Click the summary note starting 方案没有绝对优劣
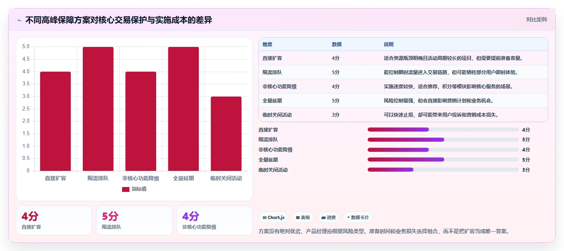564x251 pixels. tap(384, 232)
